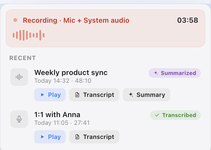Screen dimensions: 211x150
Task: Open Transcript for 1:1 with Anna
Action: [94, 137]
